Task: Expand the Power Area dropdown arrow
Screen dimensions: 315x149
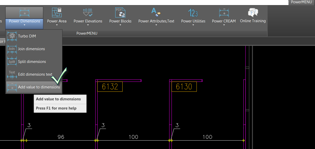Action: click(x=57, y=25)
